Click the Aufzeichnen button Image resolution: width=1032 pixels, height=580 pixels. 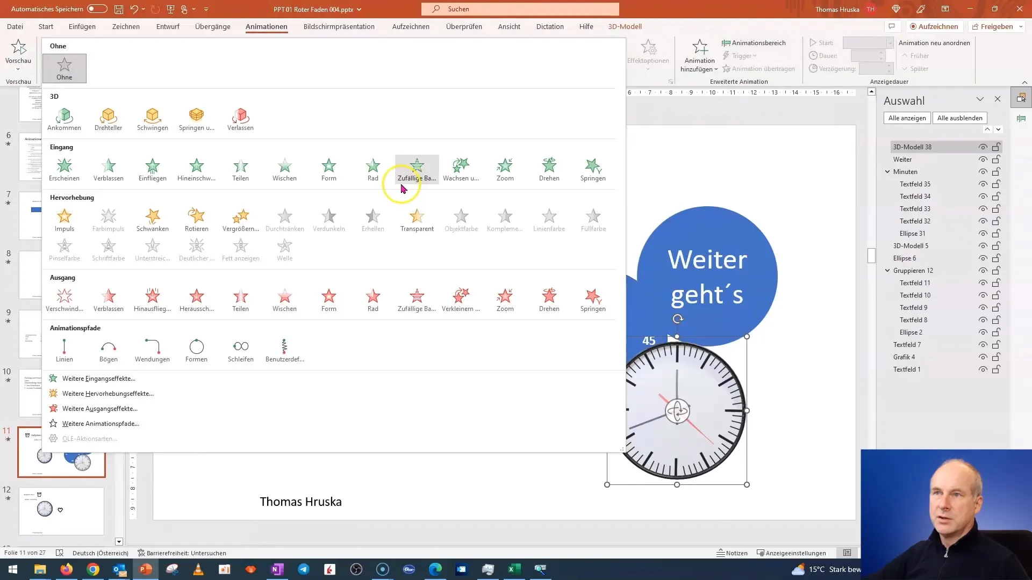click(x=934, y=26)
